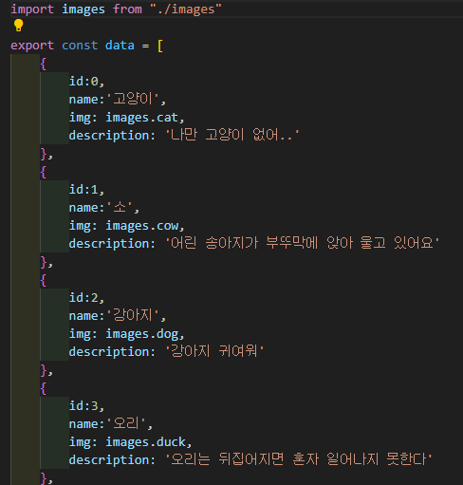Click the opening brace above id:1

point(44,172)
